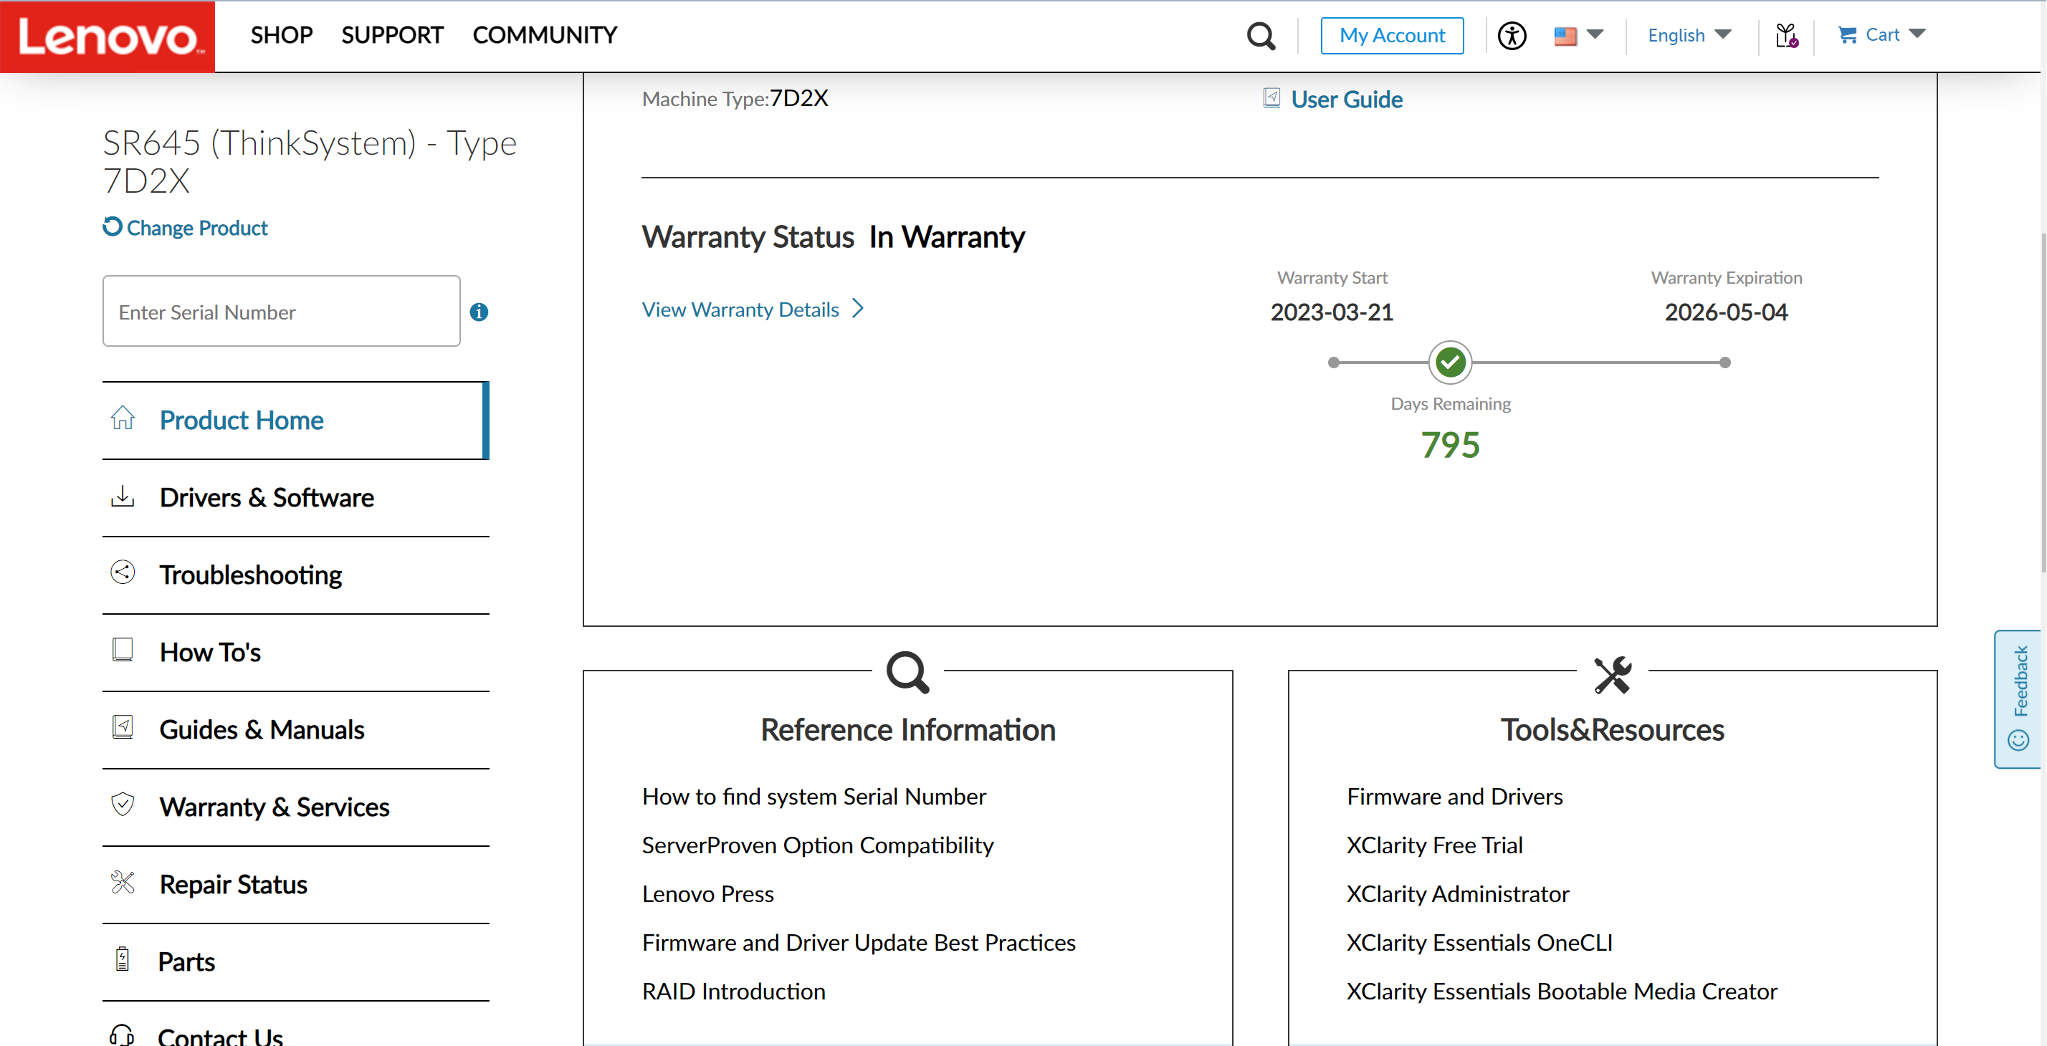Click the View Warranty Details chevron
2047x1046 pixels.
[x=858, y=308]
